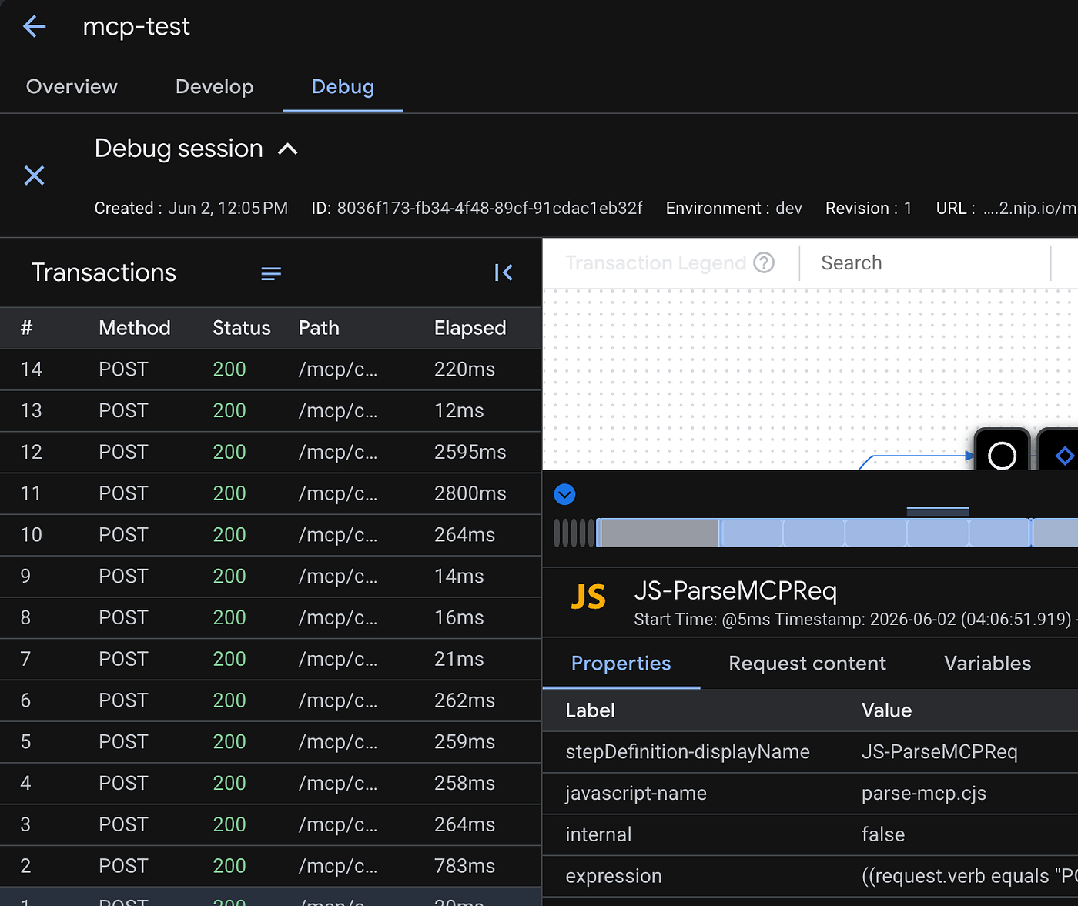Viewport: 1078px width, 906px height.
Task: Click the session URL value
Action: coord(1030,209)
